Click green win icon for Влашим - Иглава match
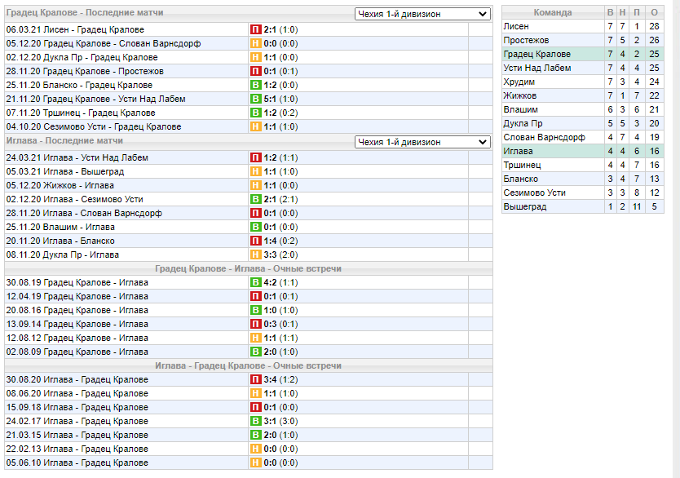Screen dimensions: 680x478 255,227
